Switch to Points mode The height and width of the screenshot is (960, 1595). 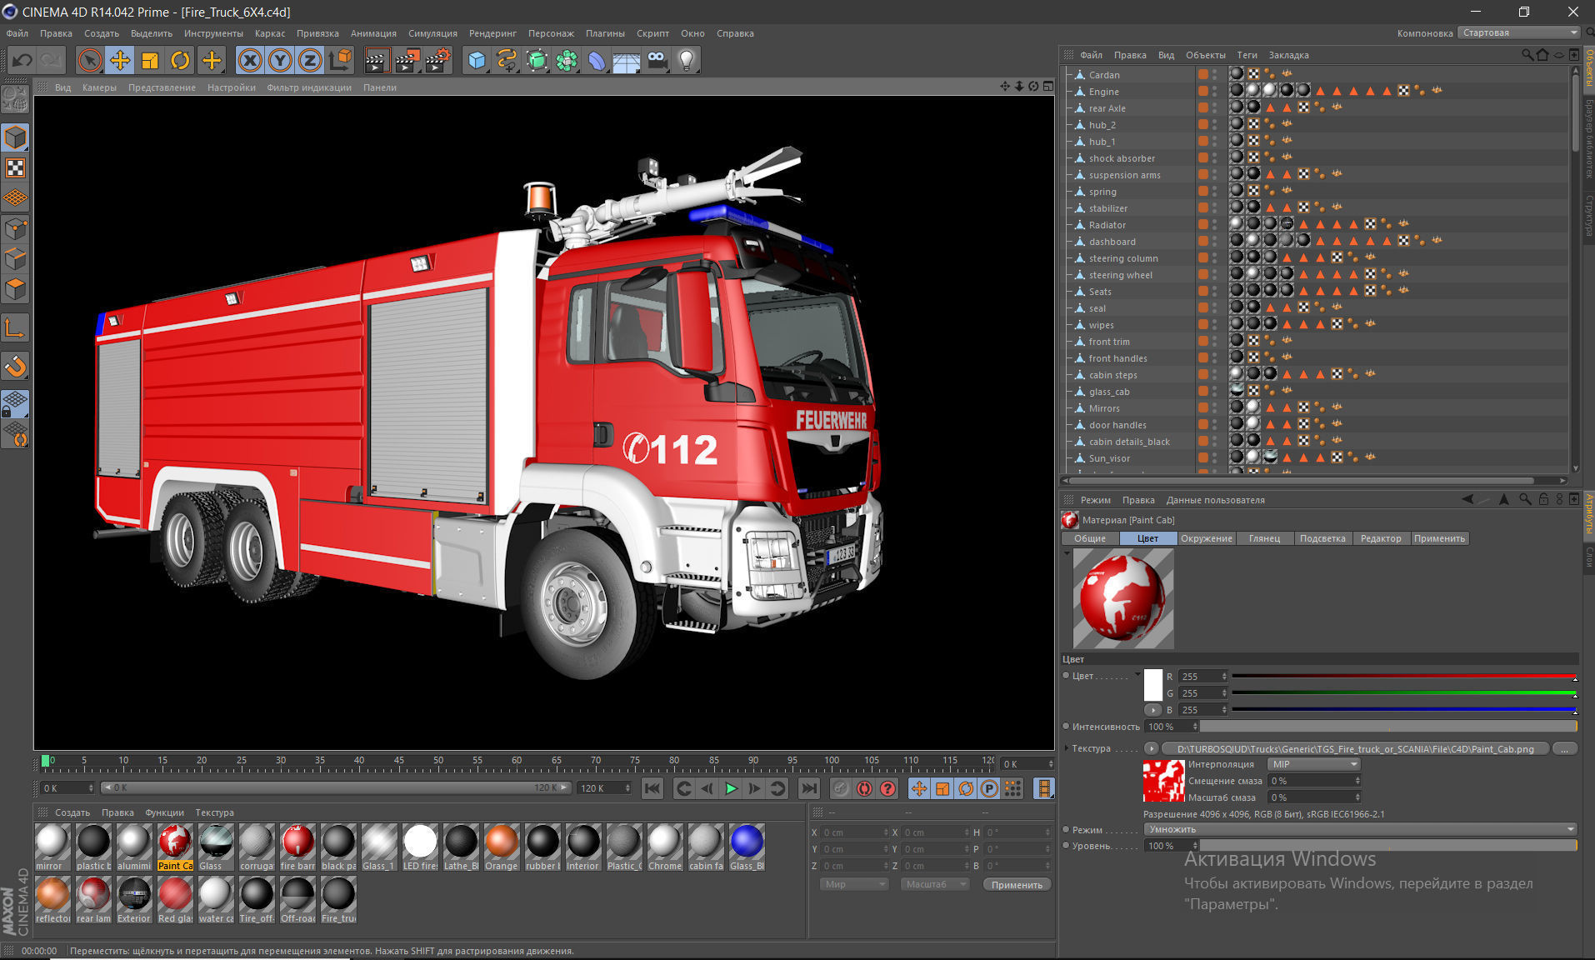pos(15,227)
